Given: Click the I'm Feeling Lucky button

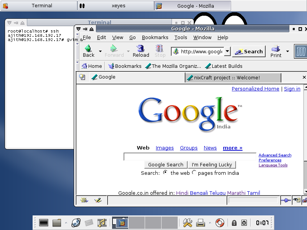Looking at the screenshot, I should click(212, 165).
